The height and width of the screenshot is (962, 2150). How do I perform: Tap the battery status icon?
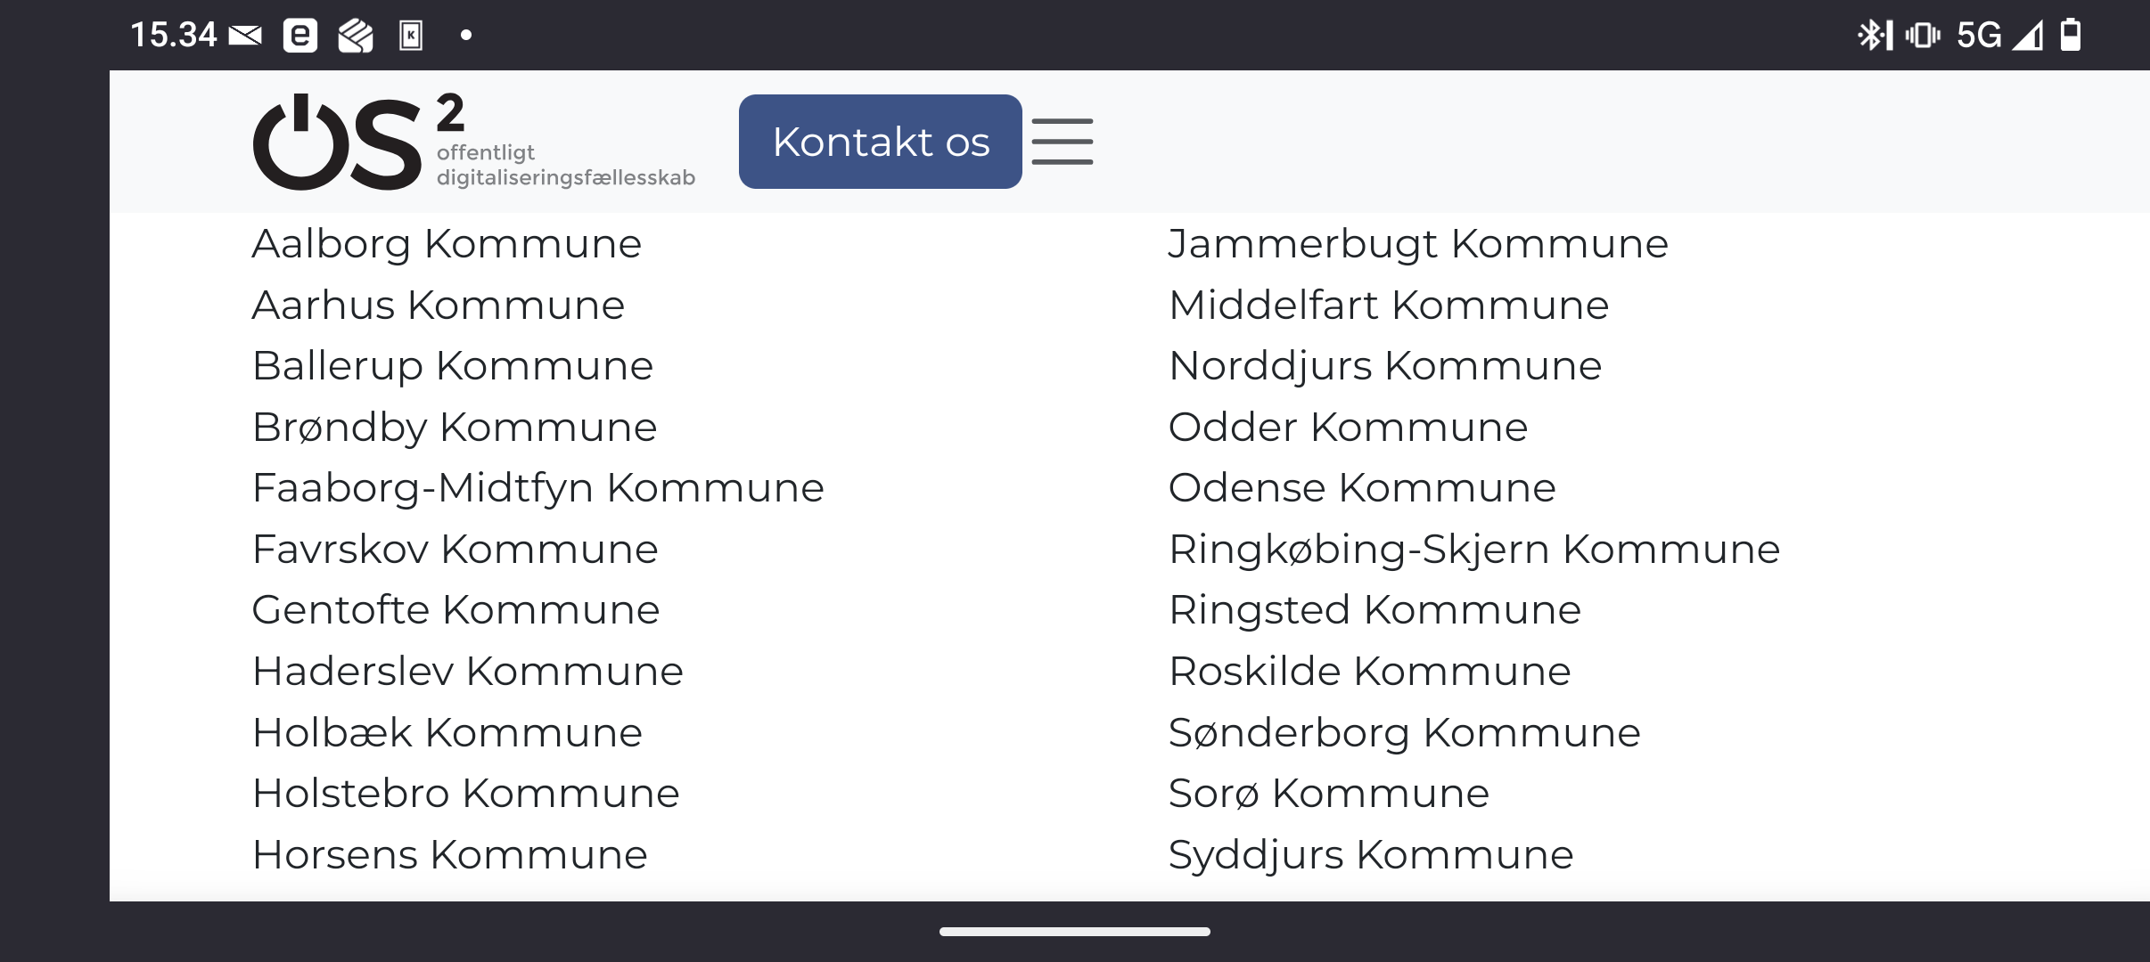pyautogui.click(x=2071, y=36)
